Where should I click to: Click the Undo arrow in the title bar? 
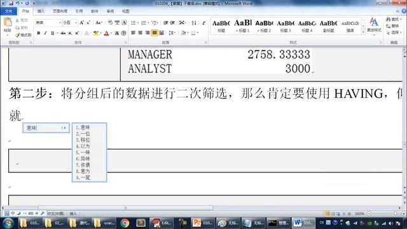pos(18,3)
